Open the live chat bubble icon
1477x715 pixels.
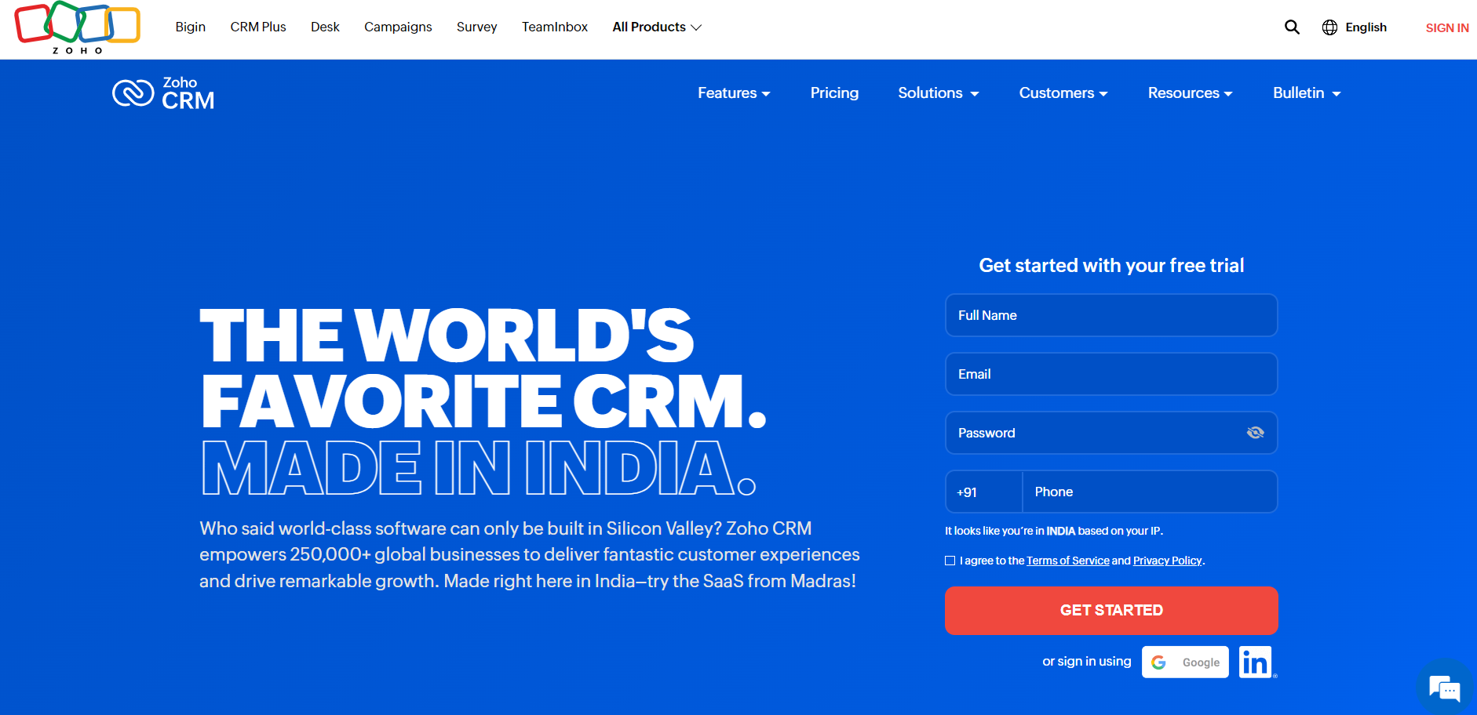click(1445, 689)
